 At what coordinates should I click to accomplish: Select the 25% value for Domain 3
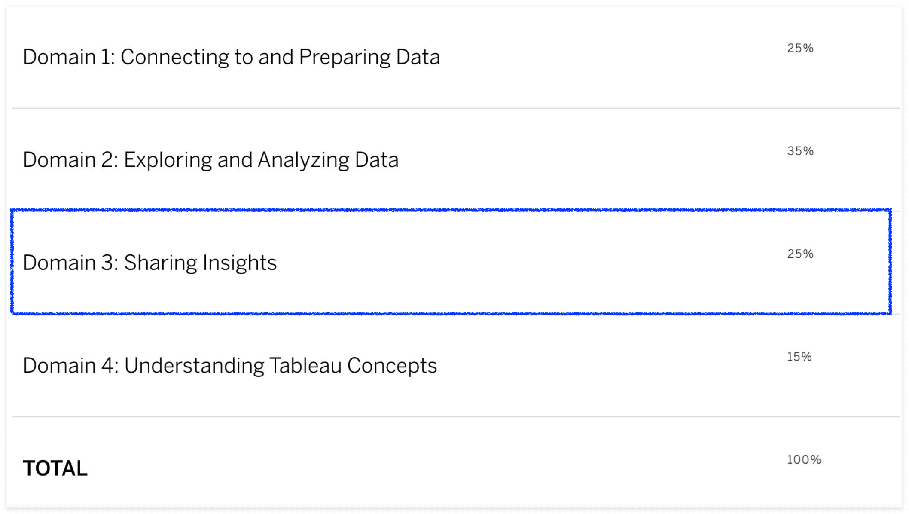(800, 254)
